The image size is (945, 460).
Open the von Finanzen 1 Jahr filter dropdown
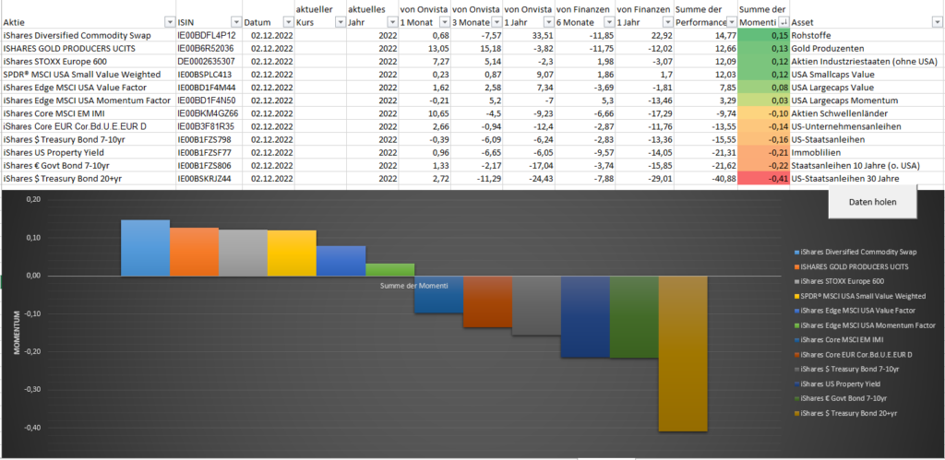pyautogui.click(x=666, y=22)
